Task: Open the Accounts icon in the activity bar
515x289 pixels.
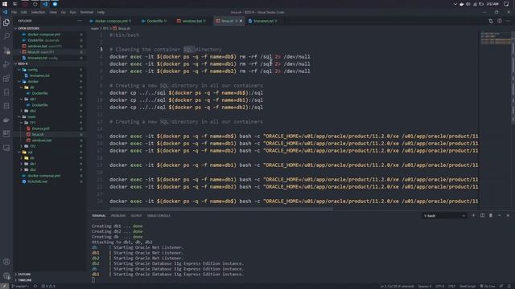Action: click(x=6, y=262)
